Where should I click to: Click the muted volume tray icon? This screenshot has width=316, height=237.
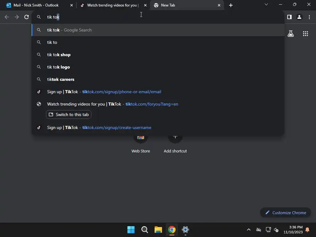tap(276, 230)
